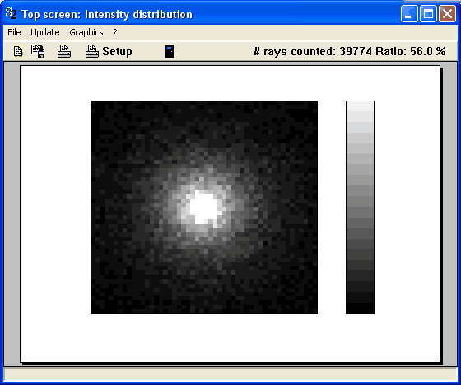Click the rays counted ratio readout
461x385 pixels.
(349, 51)
